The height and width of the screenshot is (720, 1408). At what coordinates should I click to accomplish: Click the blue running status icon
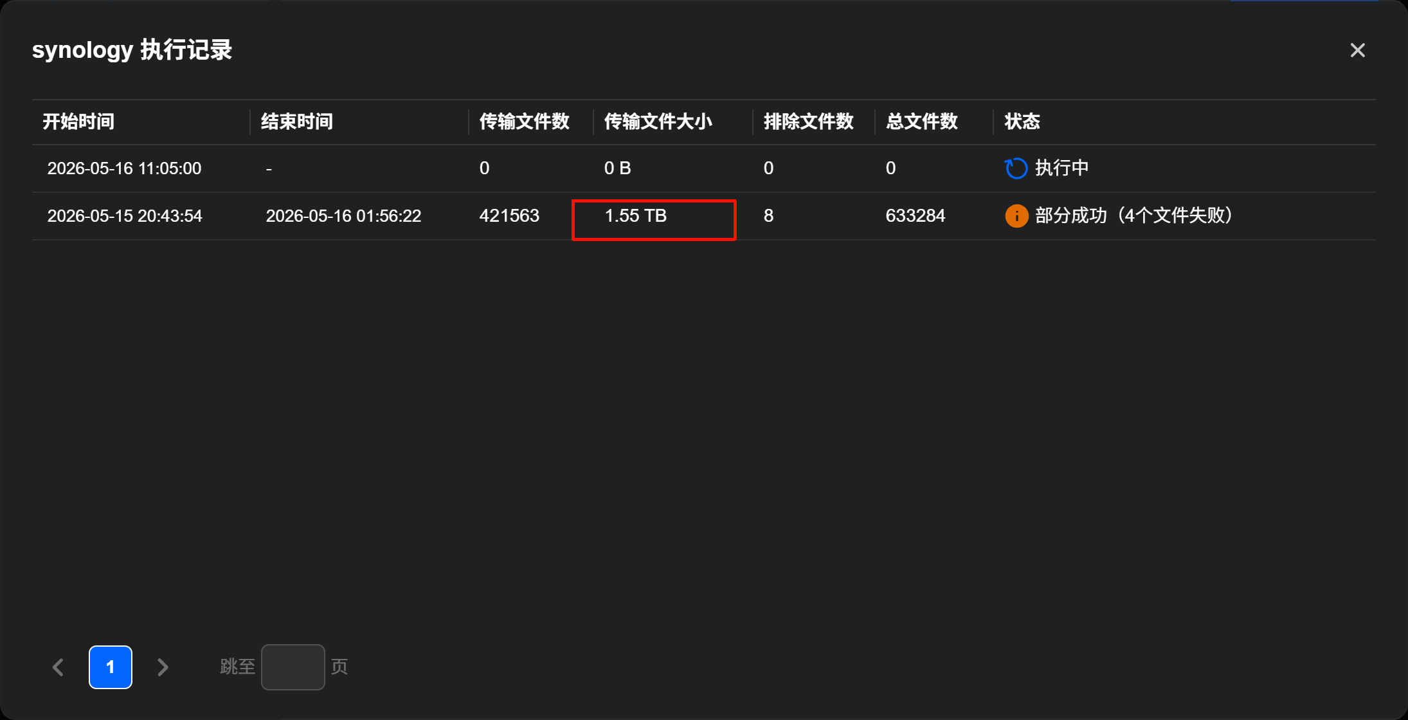(1016, 168)
